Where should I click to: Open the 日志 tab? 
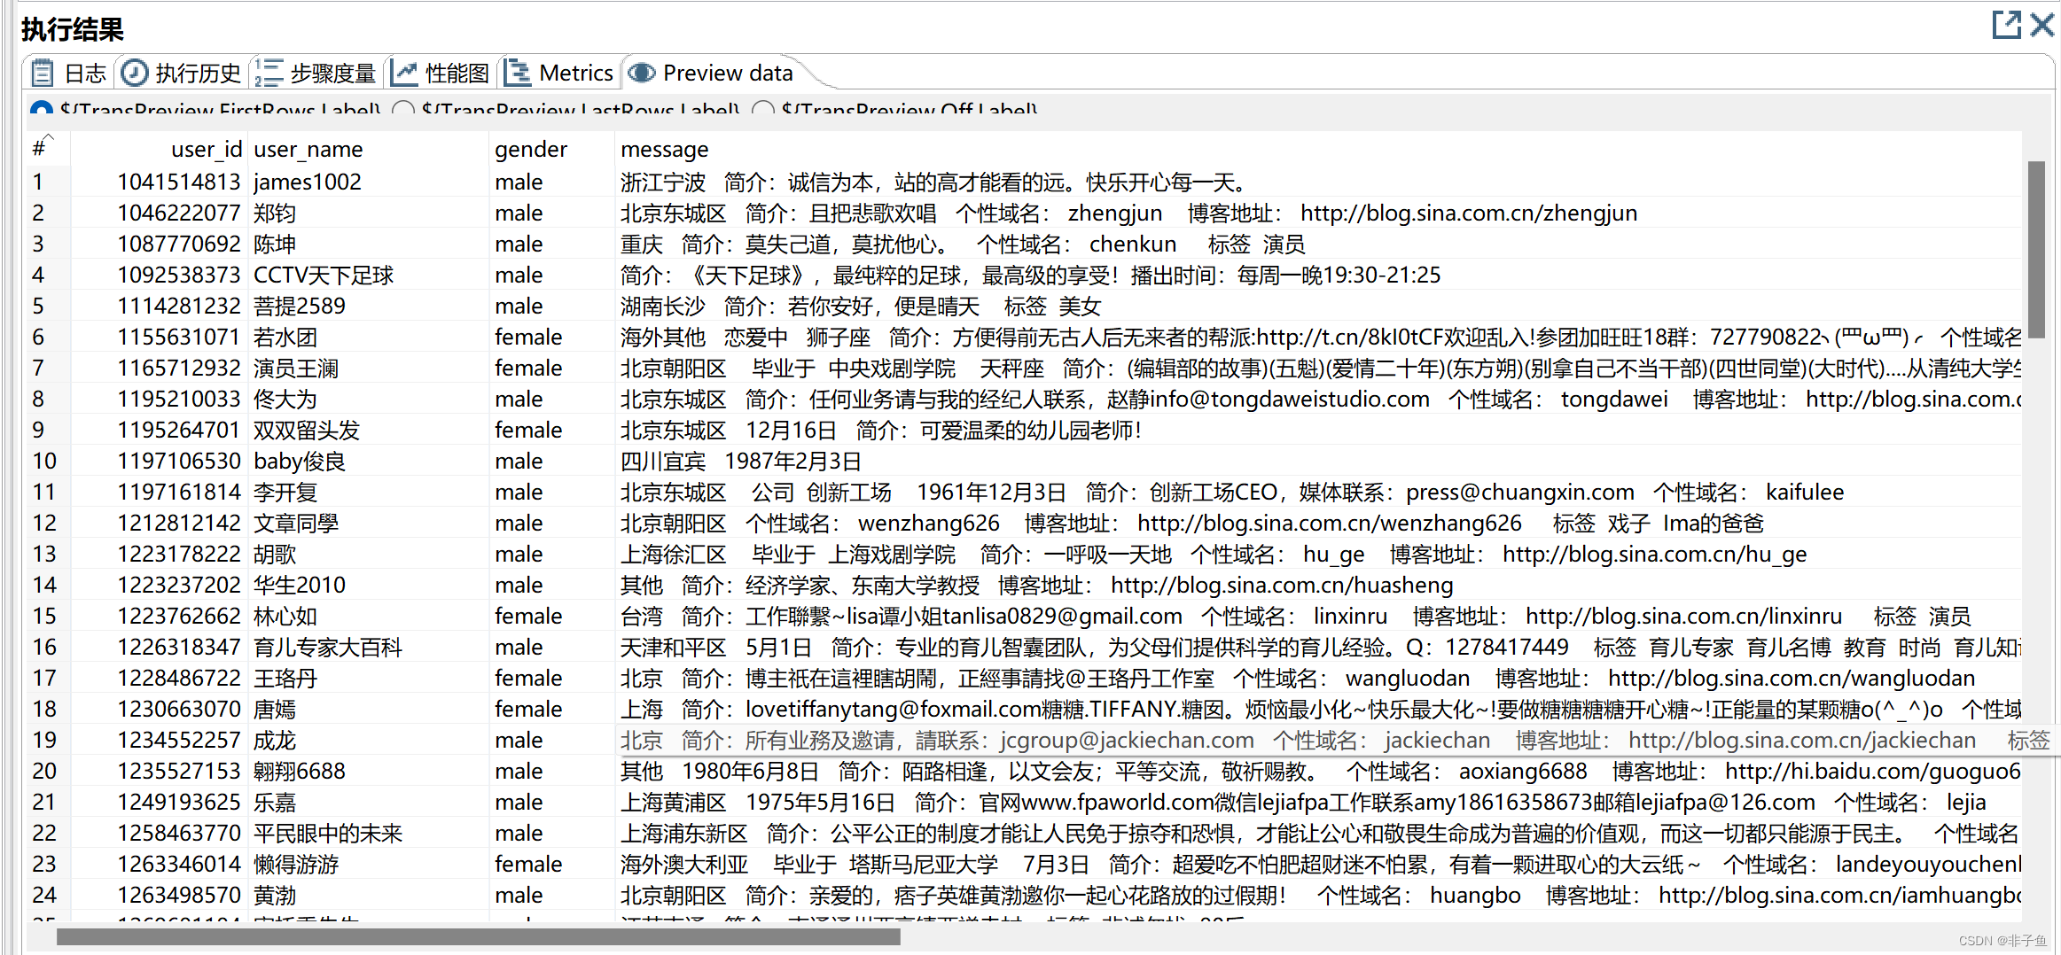click(84, 72)
